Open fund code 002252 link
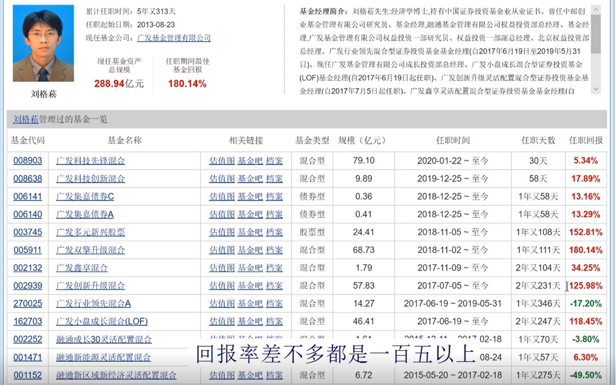The width and height of the screenshot is (616, 385). [28, 340]
